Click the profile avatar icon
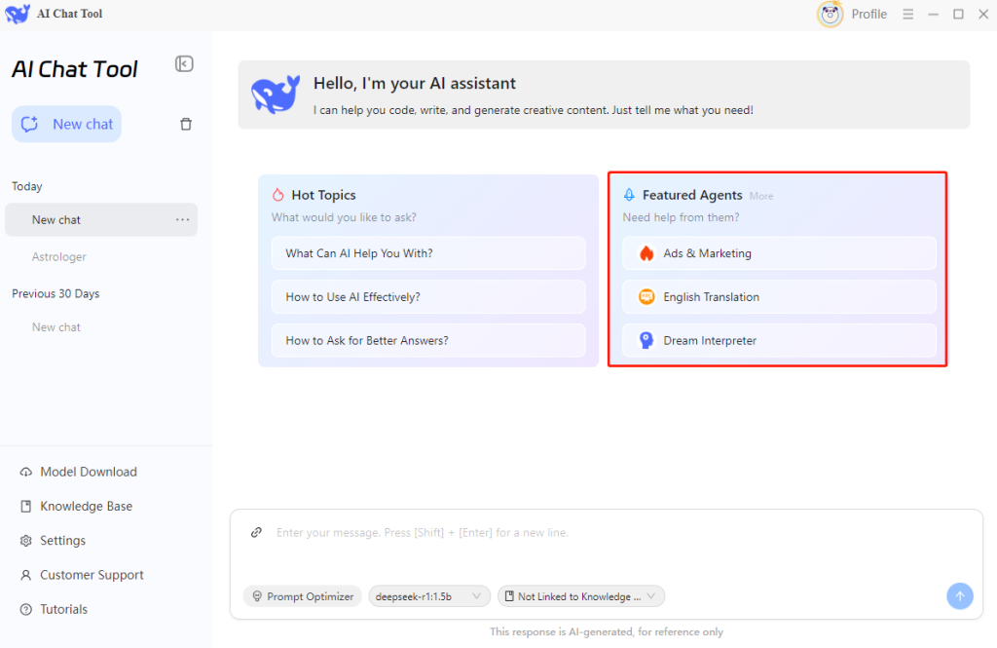The width and height of the screenshot is (997, 648). click(830, 14)
